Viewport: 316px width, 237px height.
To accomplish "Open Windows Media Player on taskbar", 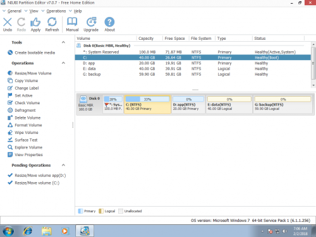I will pos(65,231).
